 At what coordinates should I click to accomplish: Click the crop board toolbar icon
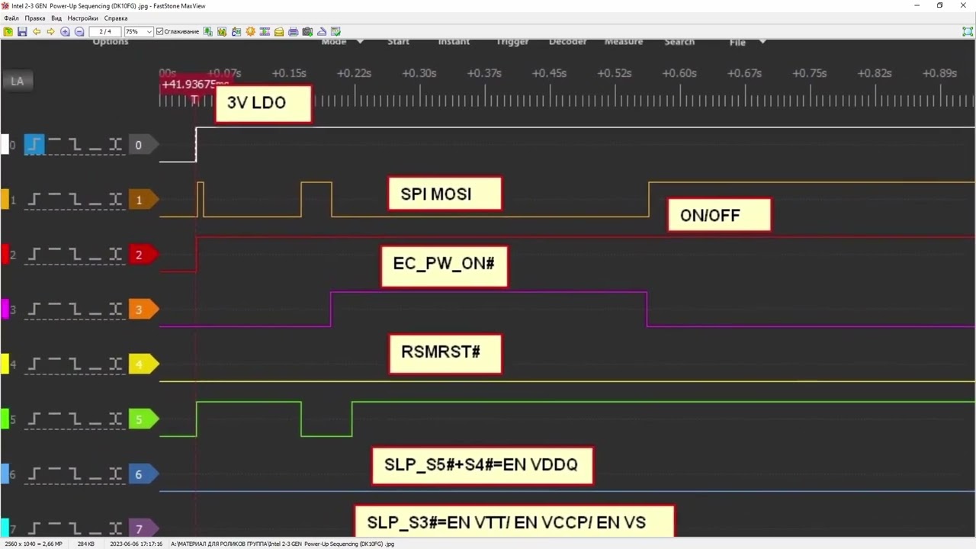click(x=222, y=31)
